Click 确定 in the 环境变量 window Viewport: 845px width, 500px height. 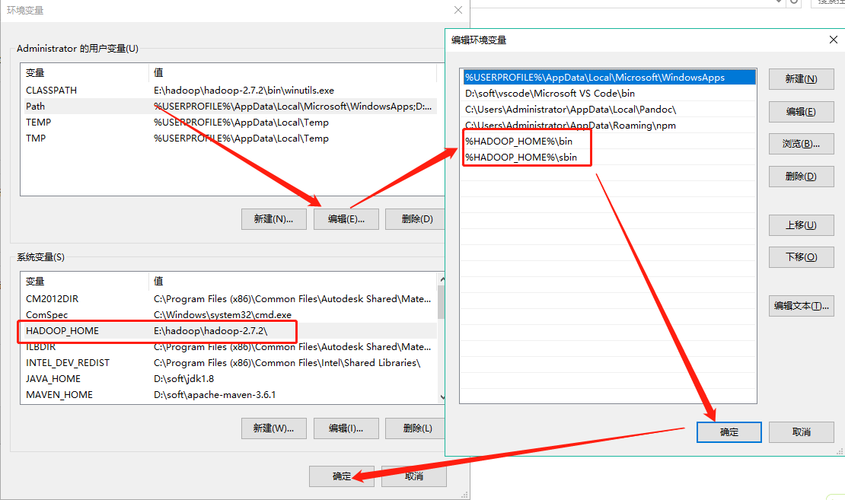pyautogui.click(x=342, y=476)
